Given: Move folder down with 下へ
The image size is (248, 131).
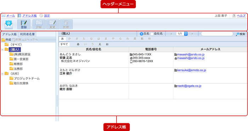Looking at the screenshot, I should 34,40.
